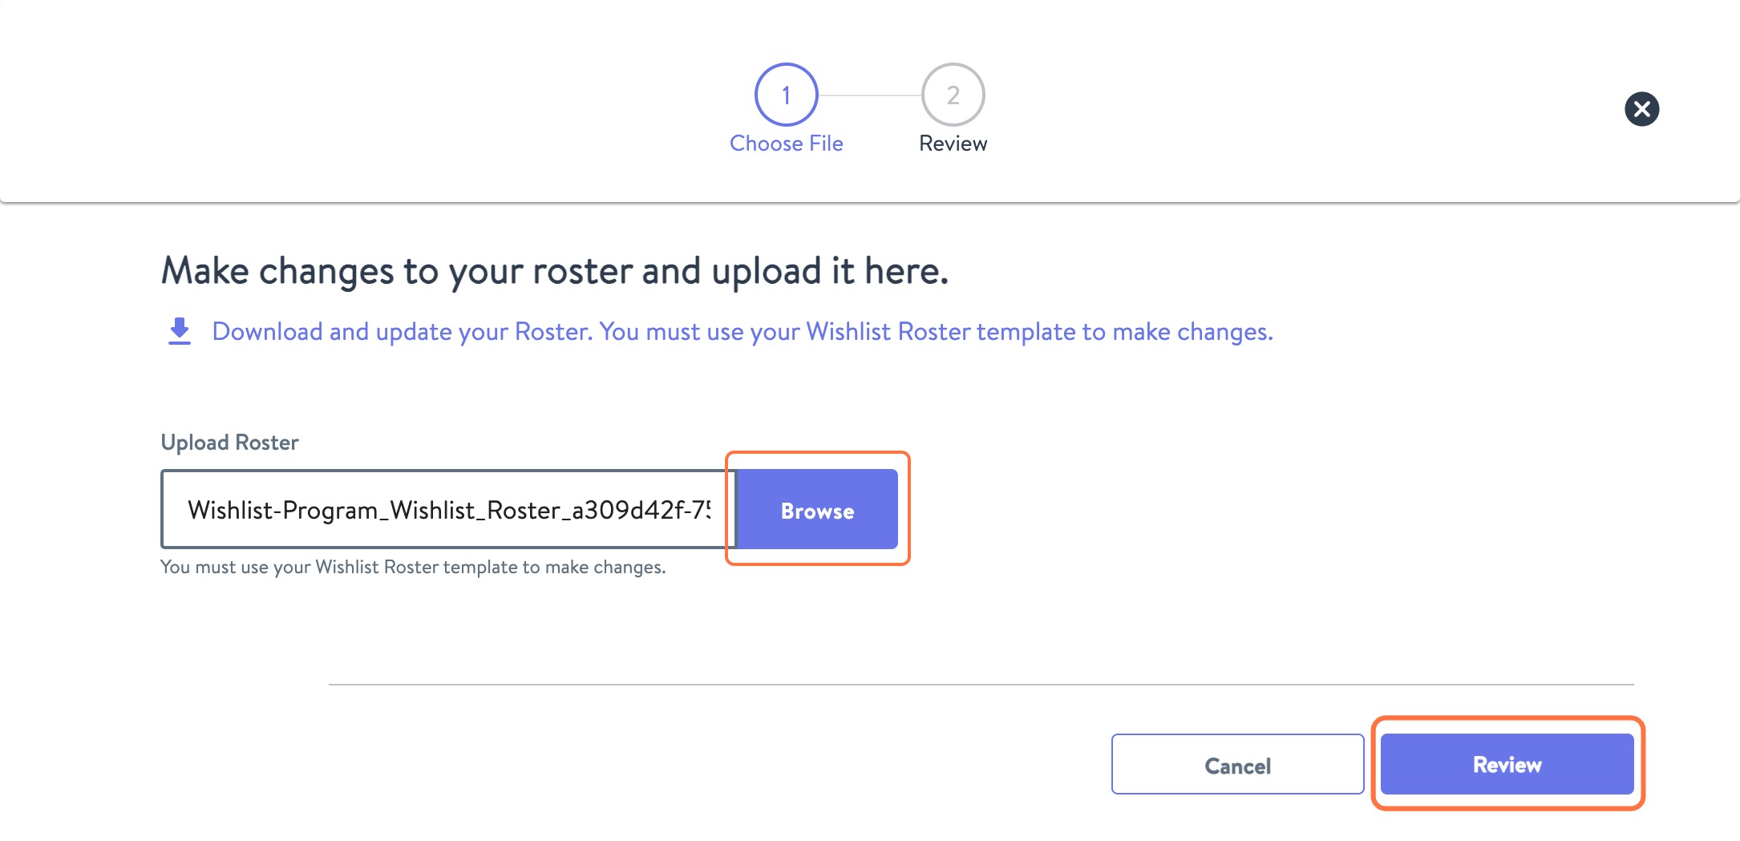Click the progress connector between steps
The image size is (1740, 841).
pos(870,93)
